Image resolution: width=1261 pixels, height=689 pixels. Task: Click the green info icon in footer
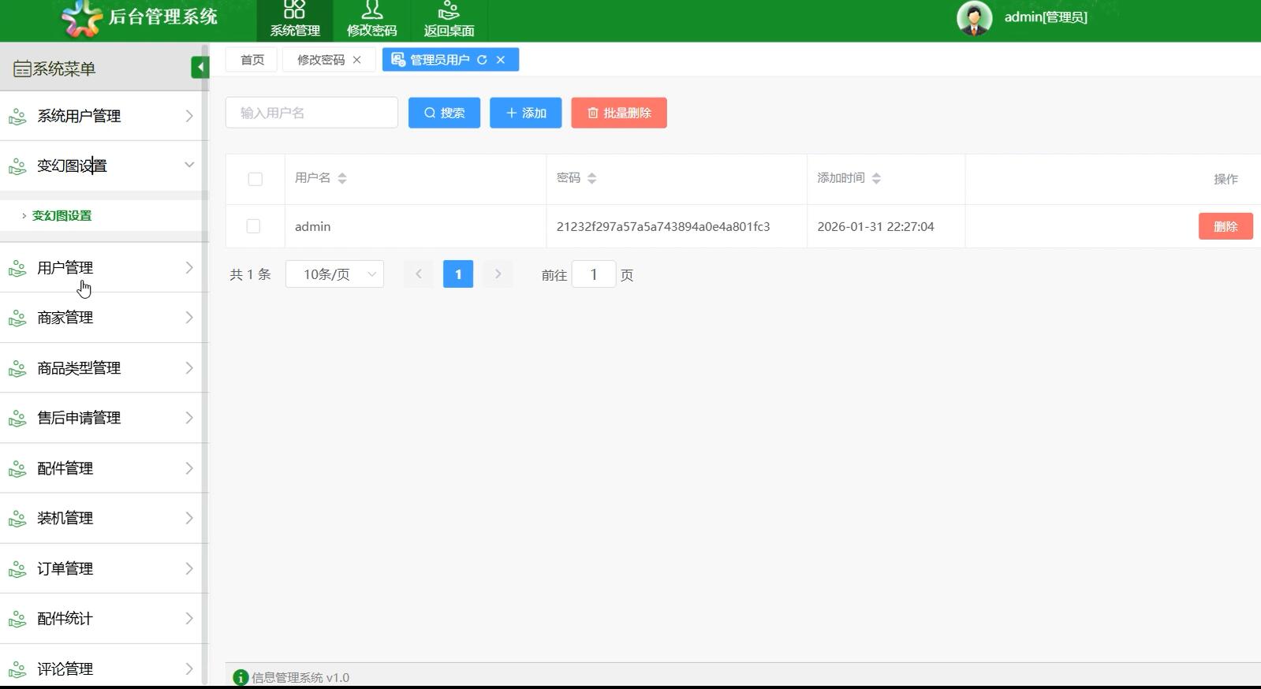(241, 677)
